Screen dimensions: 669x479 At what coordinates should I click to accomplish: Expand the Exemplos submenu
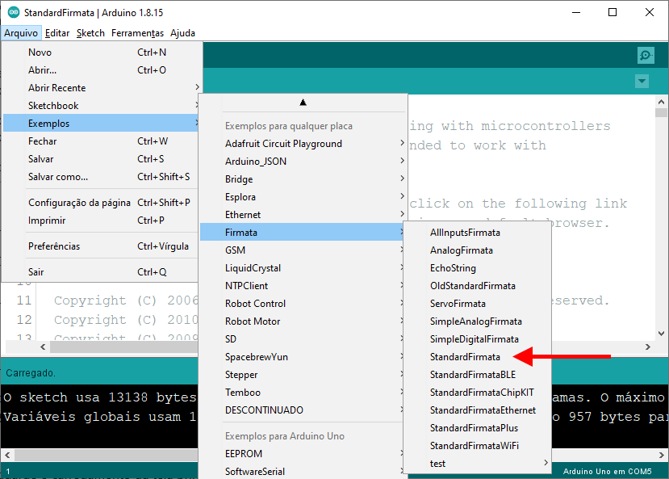[x=101, y=124]
